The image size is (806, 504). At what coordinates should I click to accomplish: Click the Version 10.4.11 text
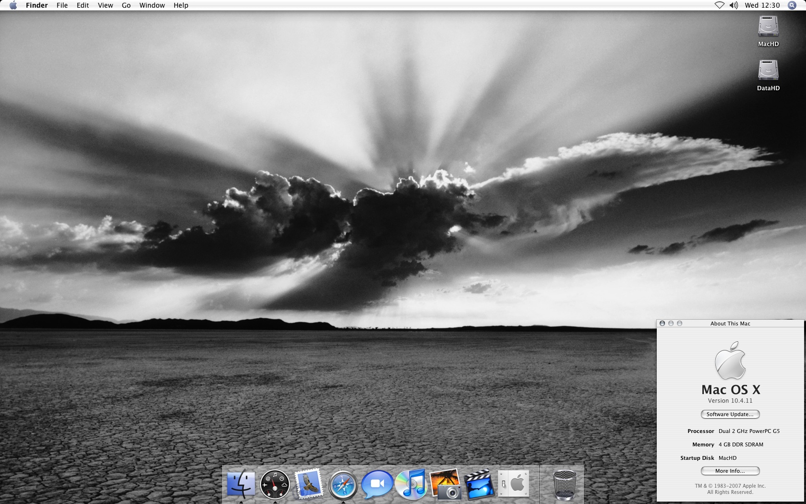coord(730,401)
